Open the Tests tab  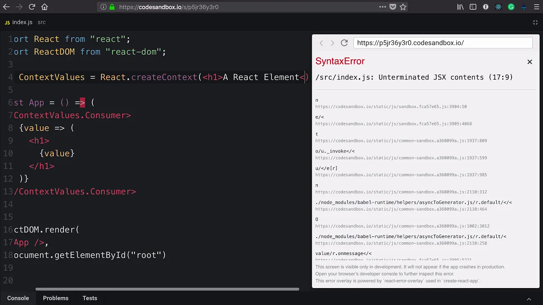click(x=90, y=298)
